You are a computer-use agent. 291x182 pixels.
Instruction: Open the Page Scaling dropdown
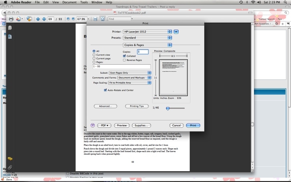[x=130, y=83]
